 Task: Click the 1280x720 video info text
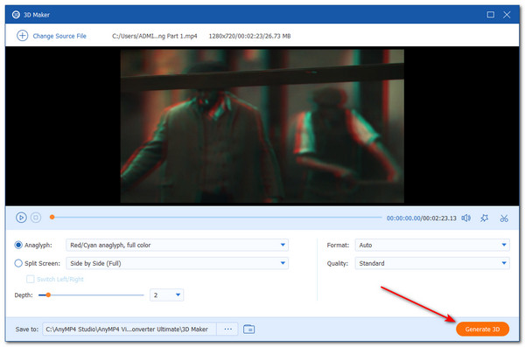[249, 36]
